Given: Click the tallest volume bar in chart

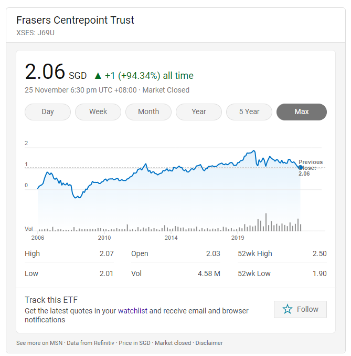Looking at the screenshot, I should coord(266,222).
